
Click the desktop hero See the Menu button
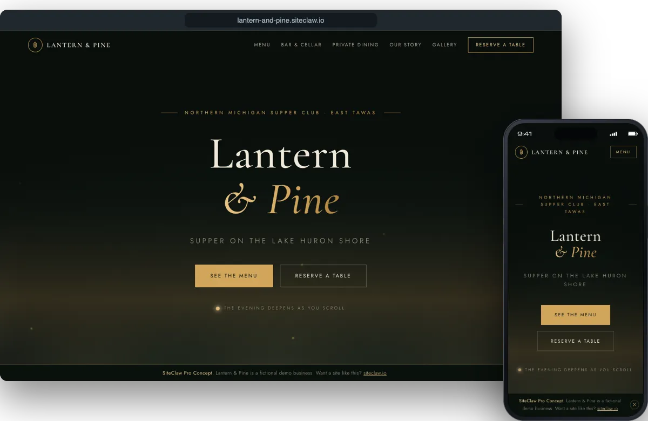click(234, 276)
